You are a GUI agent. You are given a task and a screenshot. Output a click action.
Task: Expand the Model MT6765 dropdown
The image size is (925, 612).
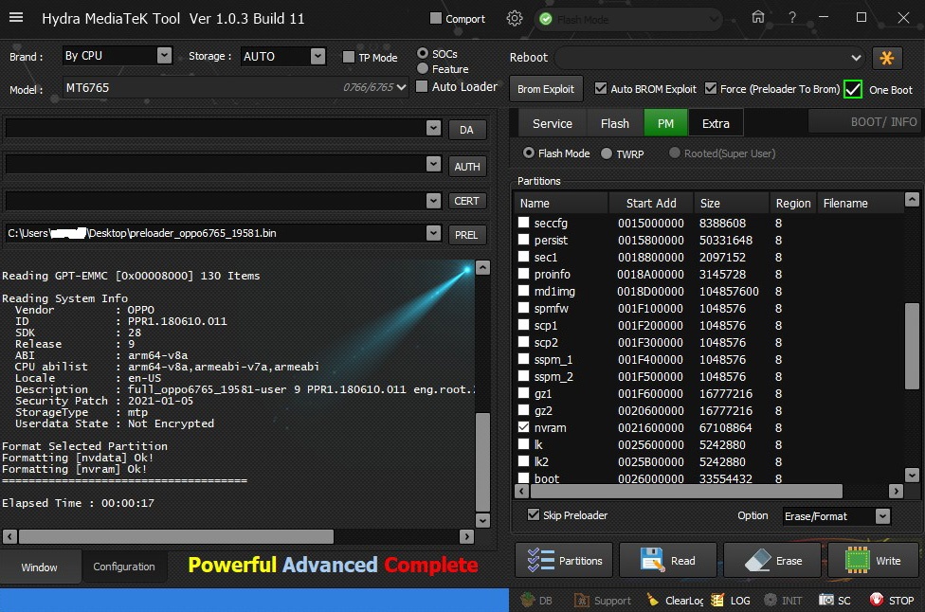(x=401, y=87)
